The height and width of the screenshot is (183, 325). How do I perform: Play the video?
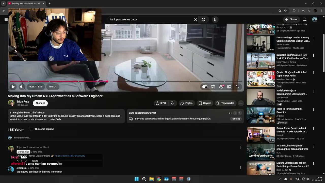[13, 87]
